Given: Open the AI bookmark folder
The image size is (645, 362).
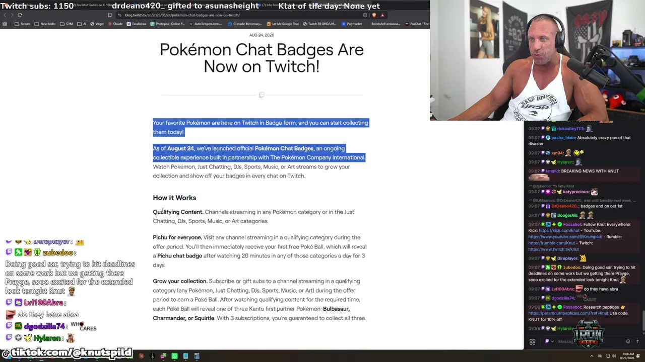Looking at the screenshot, I should (x=82, y=24).
